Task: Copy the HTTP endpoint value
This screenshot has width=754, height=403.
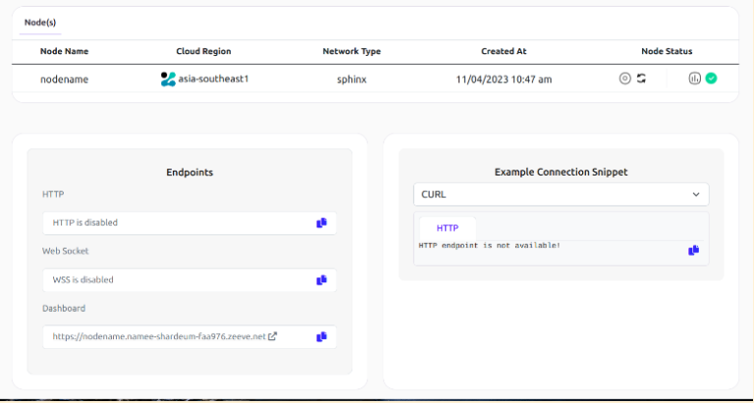Action: pyautogui.click(x=321, y=223)
